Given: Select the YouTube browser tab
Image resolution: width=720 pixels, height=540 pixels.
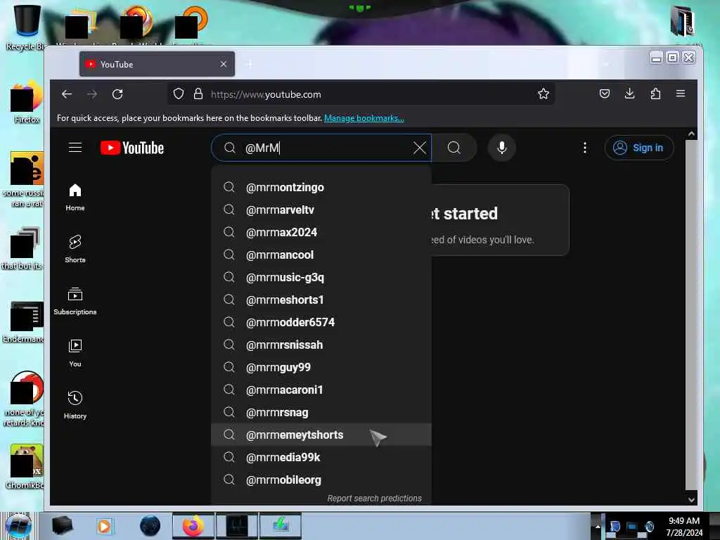Looking at the screenshot, I should coord(157,64).
